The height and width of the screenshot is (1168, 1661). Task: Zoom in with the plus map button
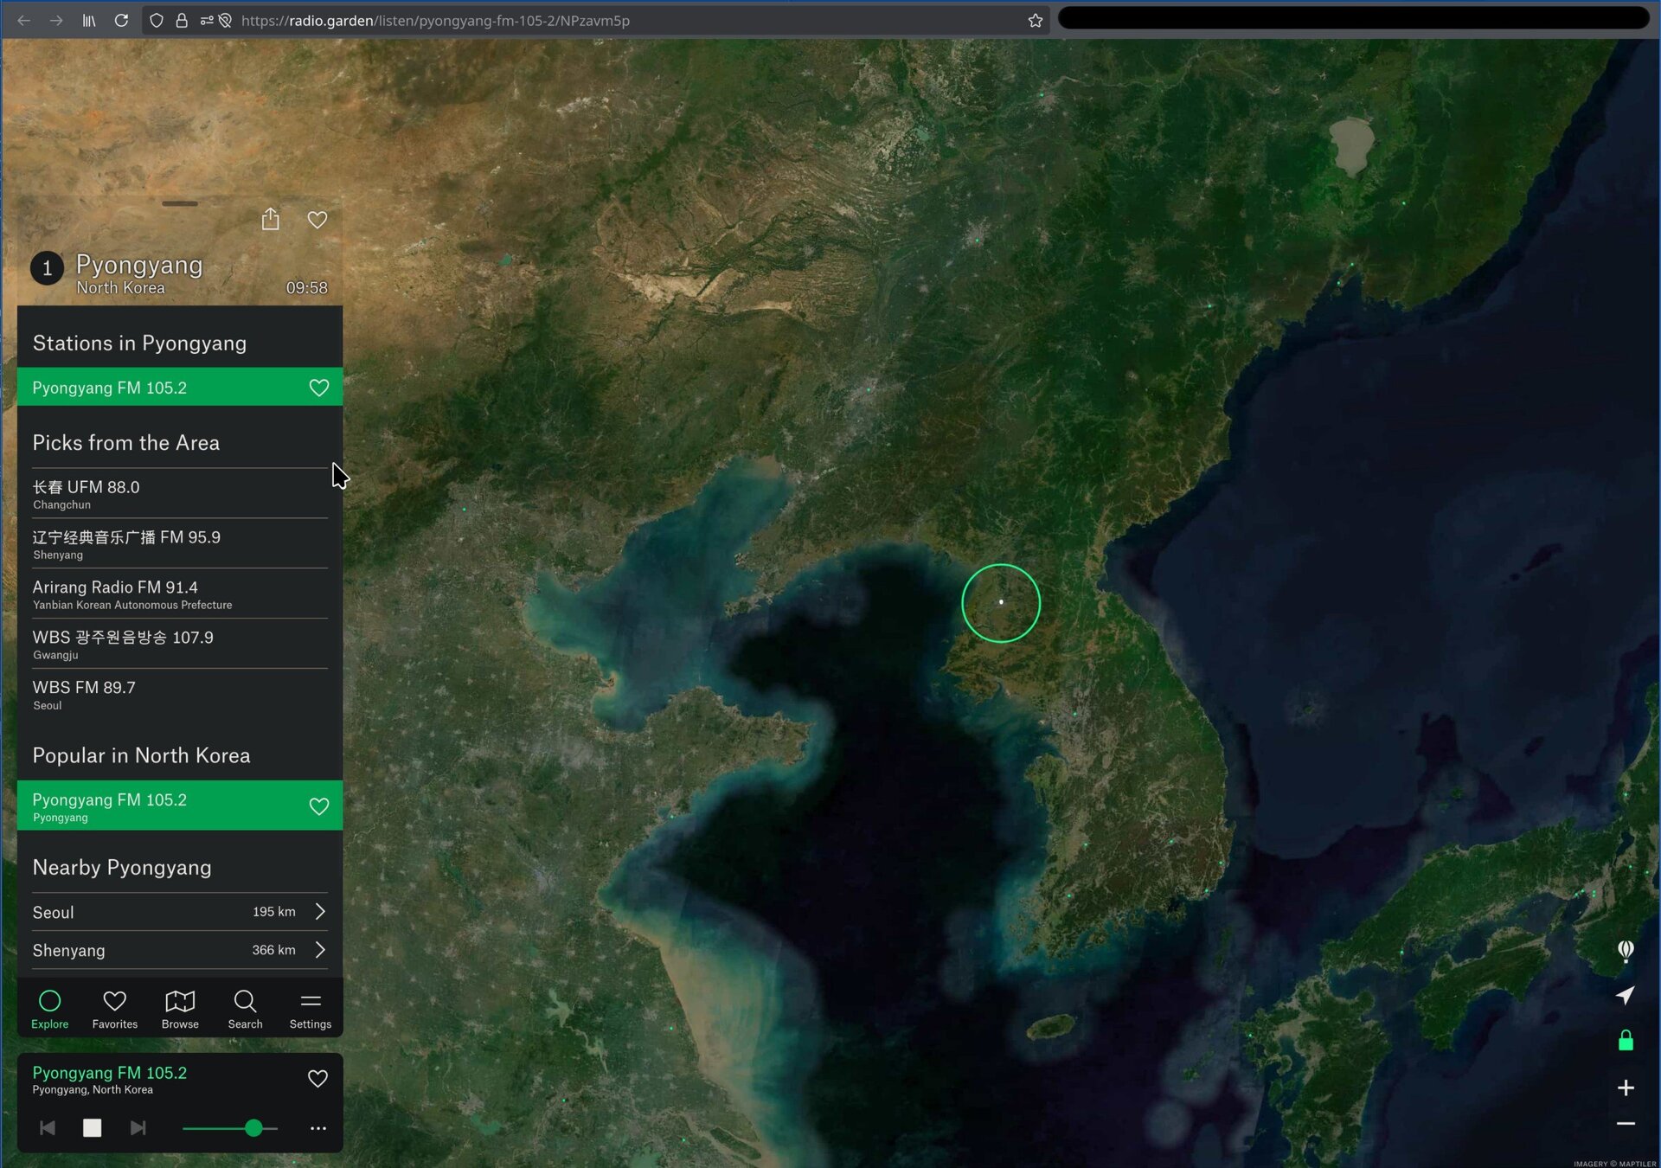pos(1626,1088)
